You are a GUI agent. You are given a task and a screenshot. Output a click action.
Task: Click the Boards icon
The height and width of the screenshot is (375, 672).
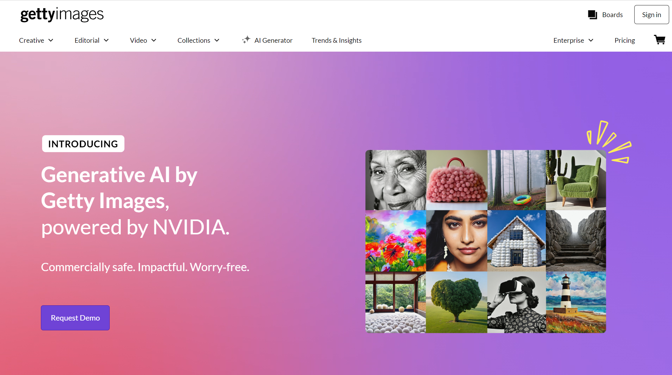tap(592, 15)
